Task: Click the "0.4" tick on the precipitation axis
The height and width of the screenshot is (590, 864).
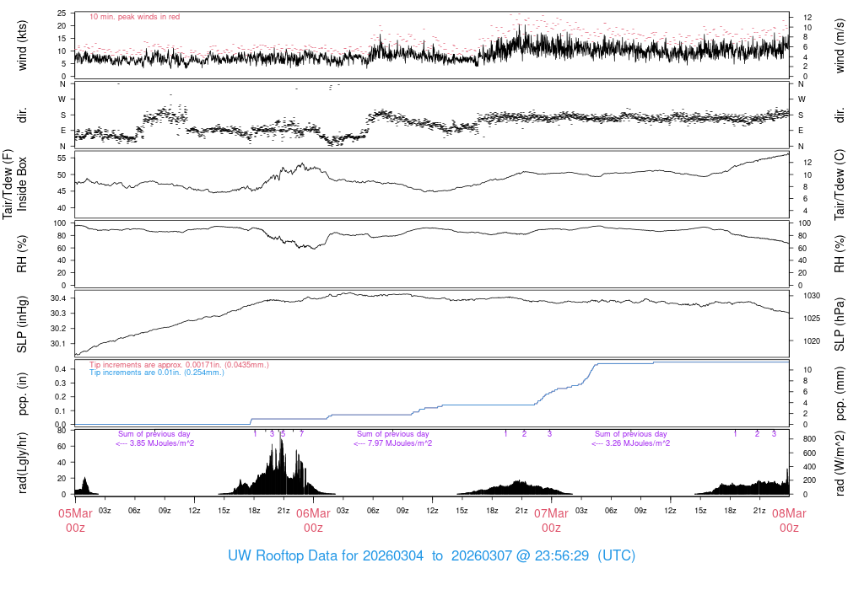Action: point(60,369)
